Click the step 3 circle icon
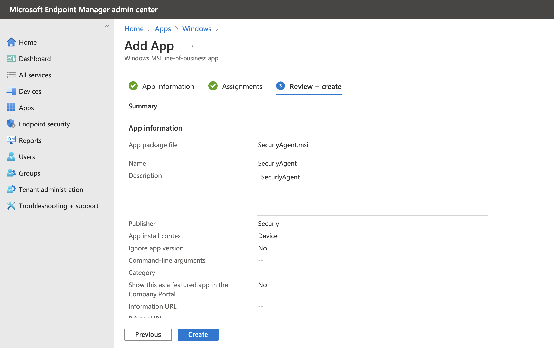The width and height of the screenshot is (554, 348). 281,86
